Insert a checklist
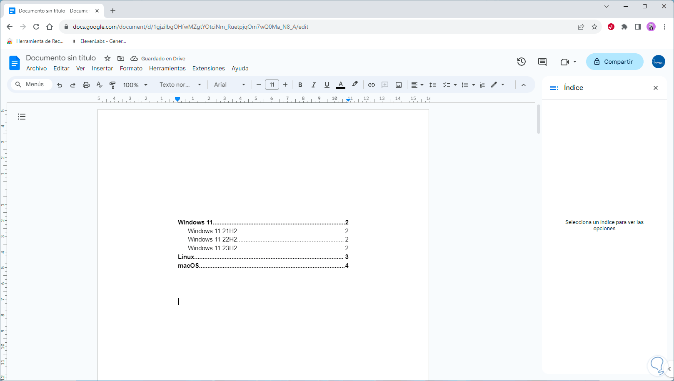Screen dimensions: 674x381 tap(446, 85)
